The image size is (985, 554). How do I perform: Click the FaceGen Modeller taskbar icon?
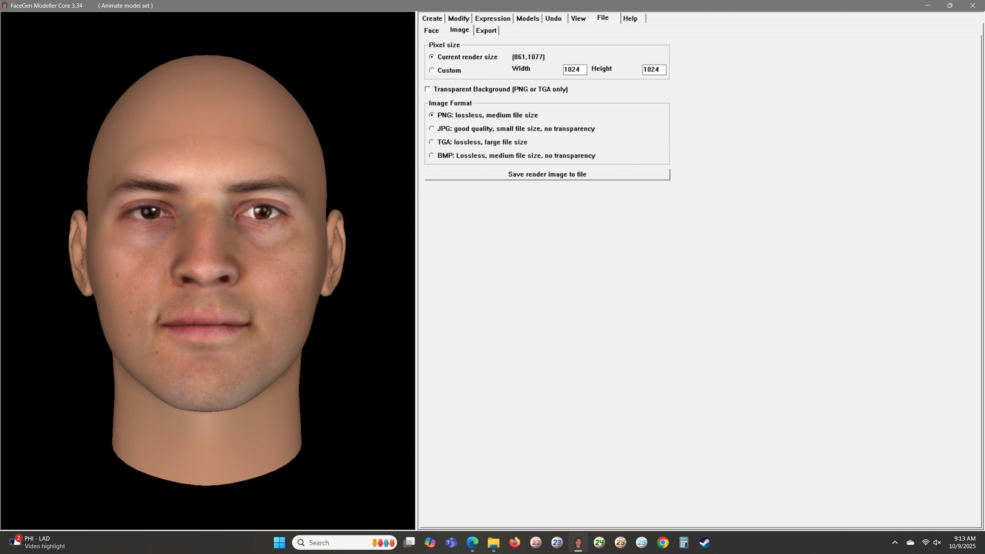coord(578,542)
